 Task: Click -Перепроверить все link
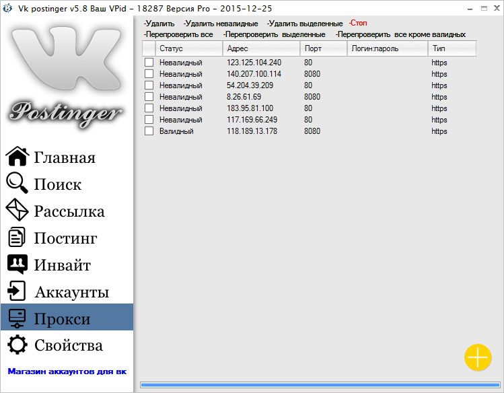(178, 34)
